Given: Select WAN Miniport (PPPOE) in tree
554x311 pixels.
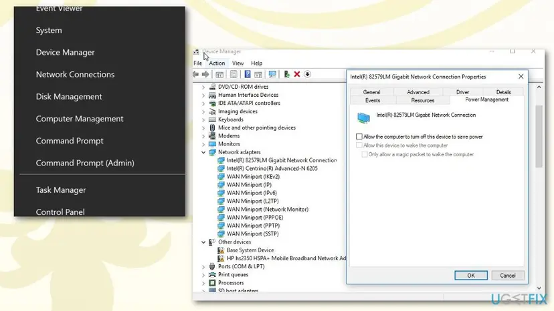Looking at the screenshot, I should coord(255,217).
